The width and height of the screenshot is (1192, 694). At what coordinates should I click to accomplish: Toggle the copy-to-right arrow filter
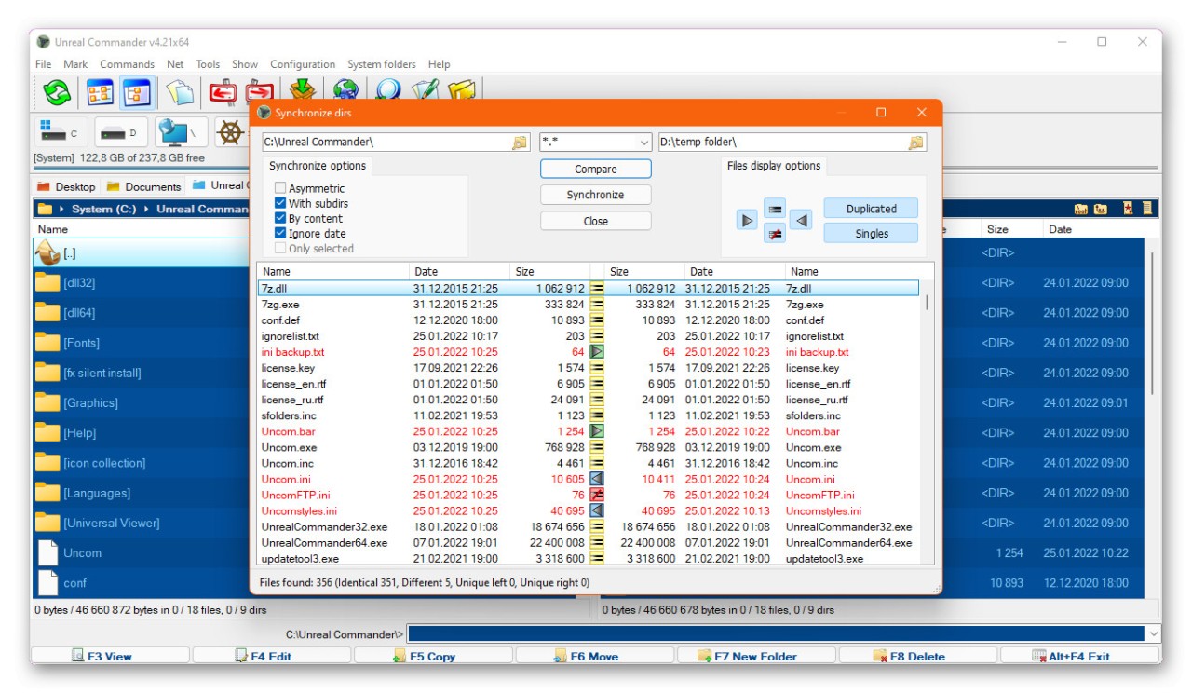point(747,220)
